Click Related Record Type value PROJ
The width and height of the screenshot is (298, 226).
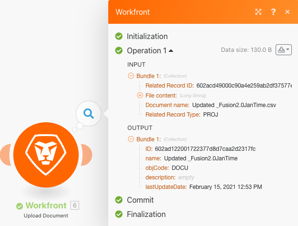point(211,115)
